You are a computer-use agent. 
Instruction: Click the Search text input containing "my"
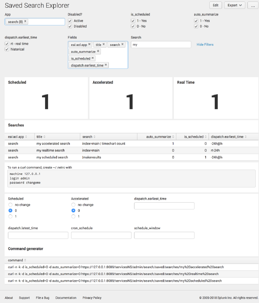pyautogui.click(x=161, y=44)
